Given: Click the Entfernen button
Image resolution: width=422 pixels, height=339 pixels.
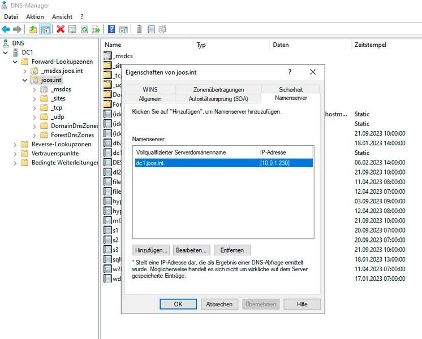Looking at the screenshot, I should coord(232,250).
